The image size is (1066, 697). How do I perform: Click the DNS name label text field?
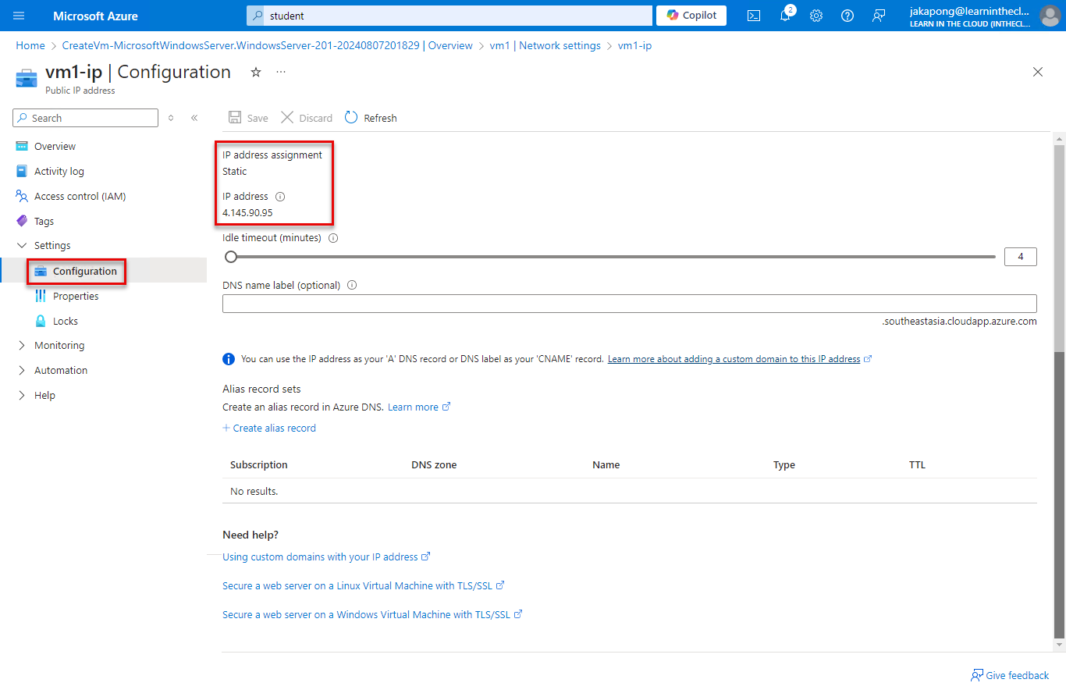[629, 304]
